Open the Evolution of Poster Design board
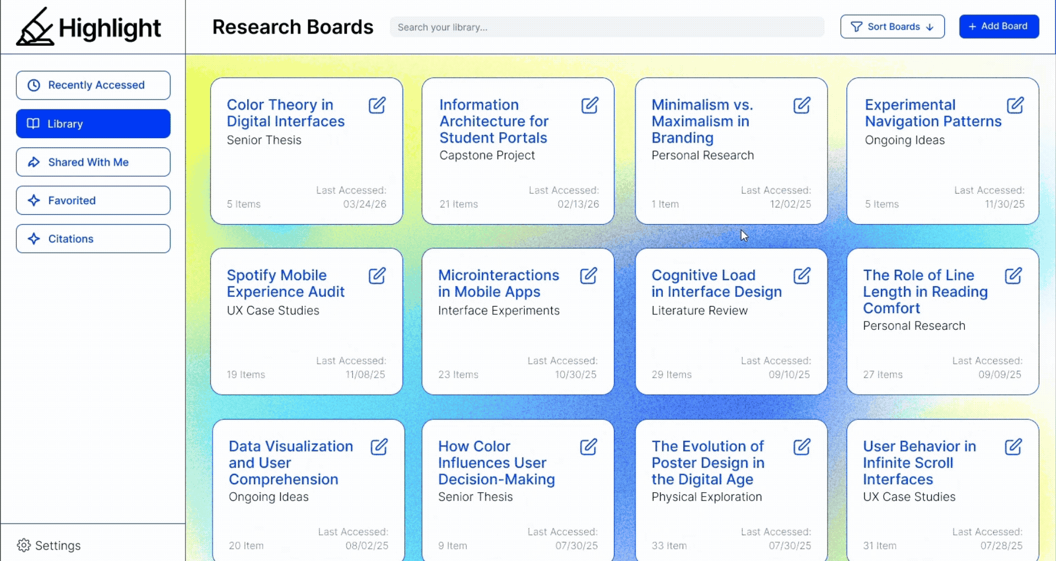 pos(731,490)
